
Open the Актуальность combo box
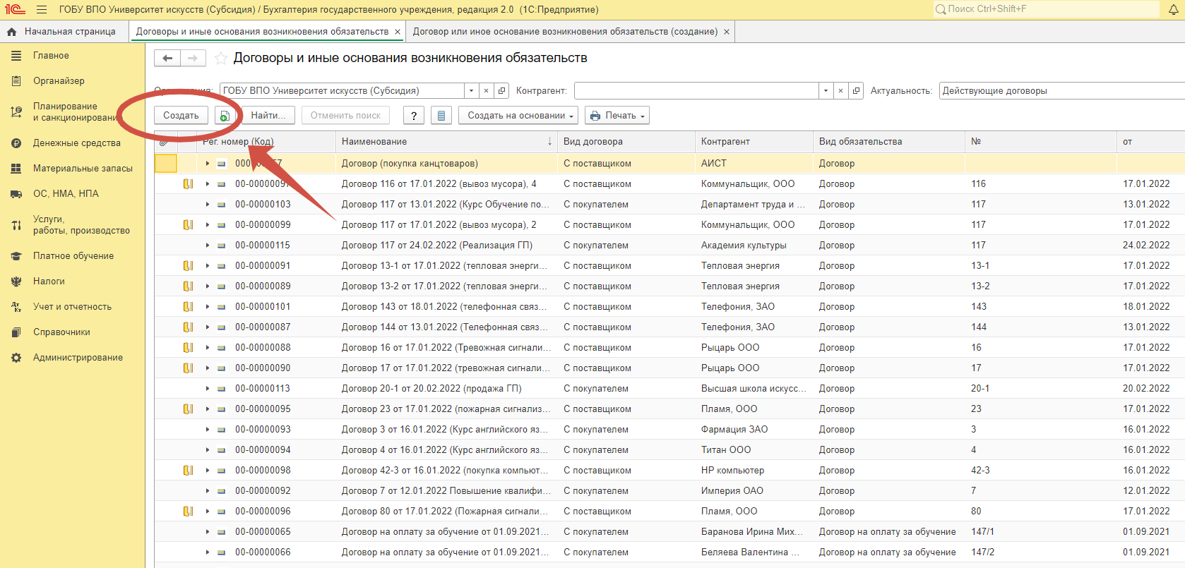coord(1062,91)
